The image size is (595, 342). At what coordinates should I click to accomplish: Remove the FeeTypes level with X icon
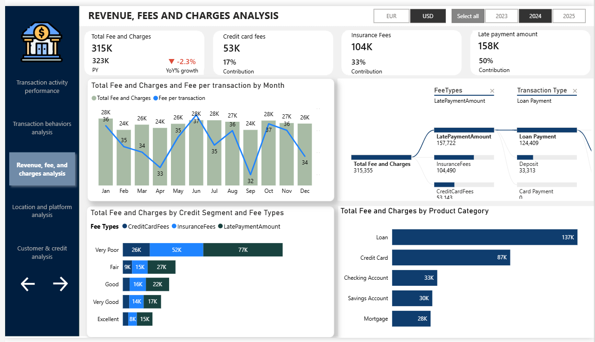(x=492, y=91)
